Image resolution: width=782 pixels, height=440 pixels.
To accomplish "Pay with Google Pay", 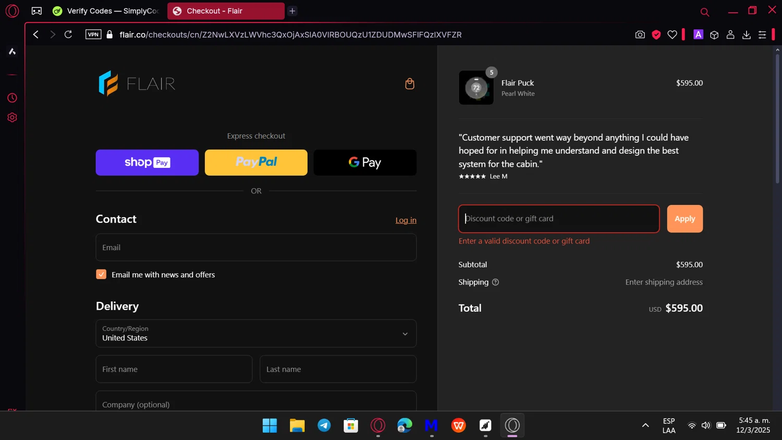I will (x=365, y=163).
